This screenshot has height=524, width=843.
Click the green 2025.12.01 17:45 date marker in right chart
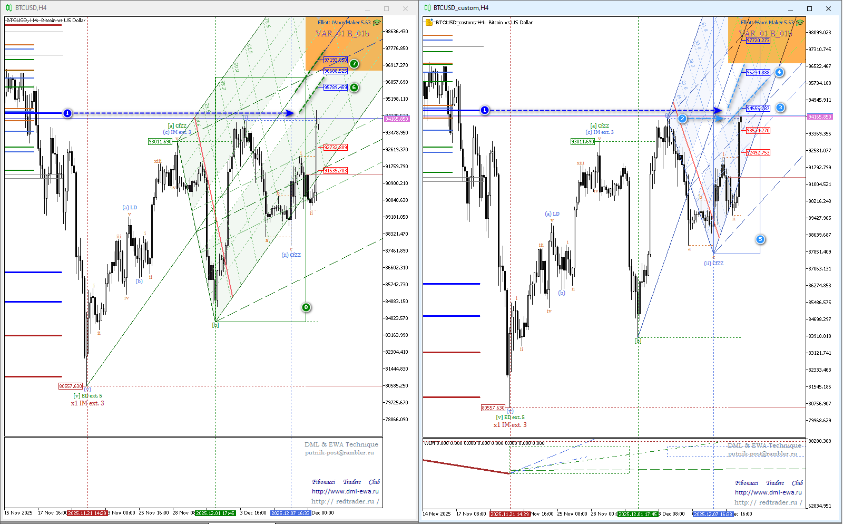click(638, 514)
